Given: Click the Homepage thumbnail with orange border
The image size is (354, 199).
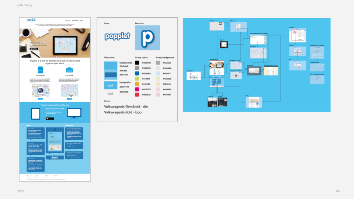Looking at the screenshot, I should click(x=217, y=74).
